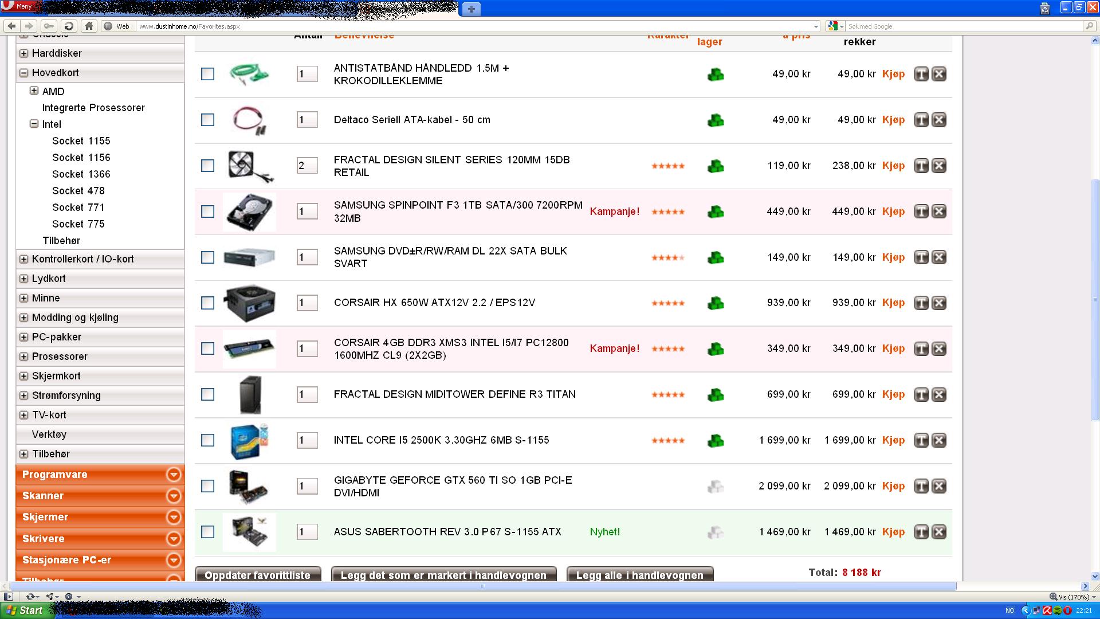
Task: Click Legg det som er markert i handlevognen
Action: (444, 574)
